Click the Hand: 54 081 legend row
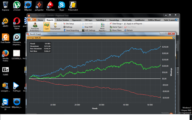The image size is (192, 120). [x=40, y=44]
